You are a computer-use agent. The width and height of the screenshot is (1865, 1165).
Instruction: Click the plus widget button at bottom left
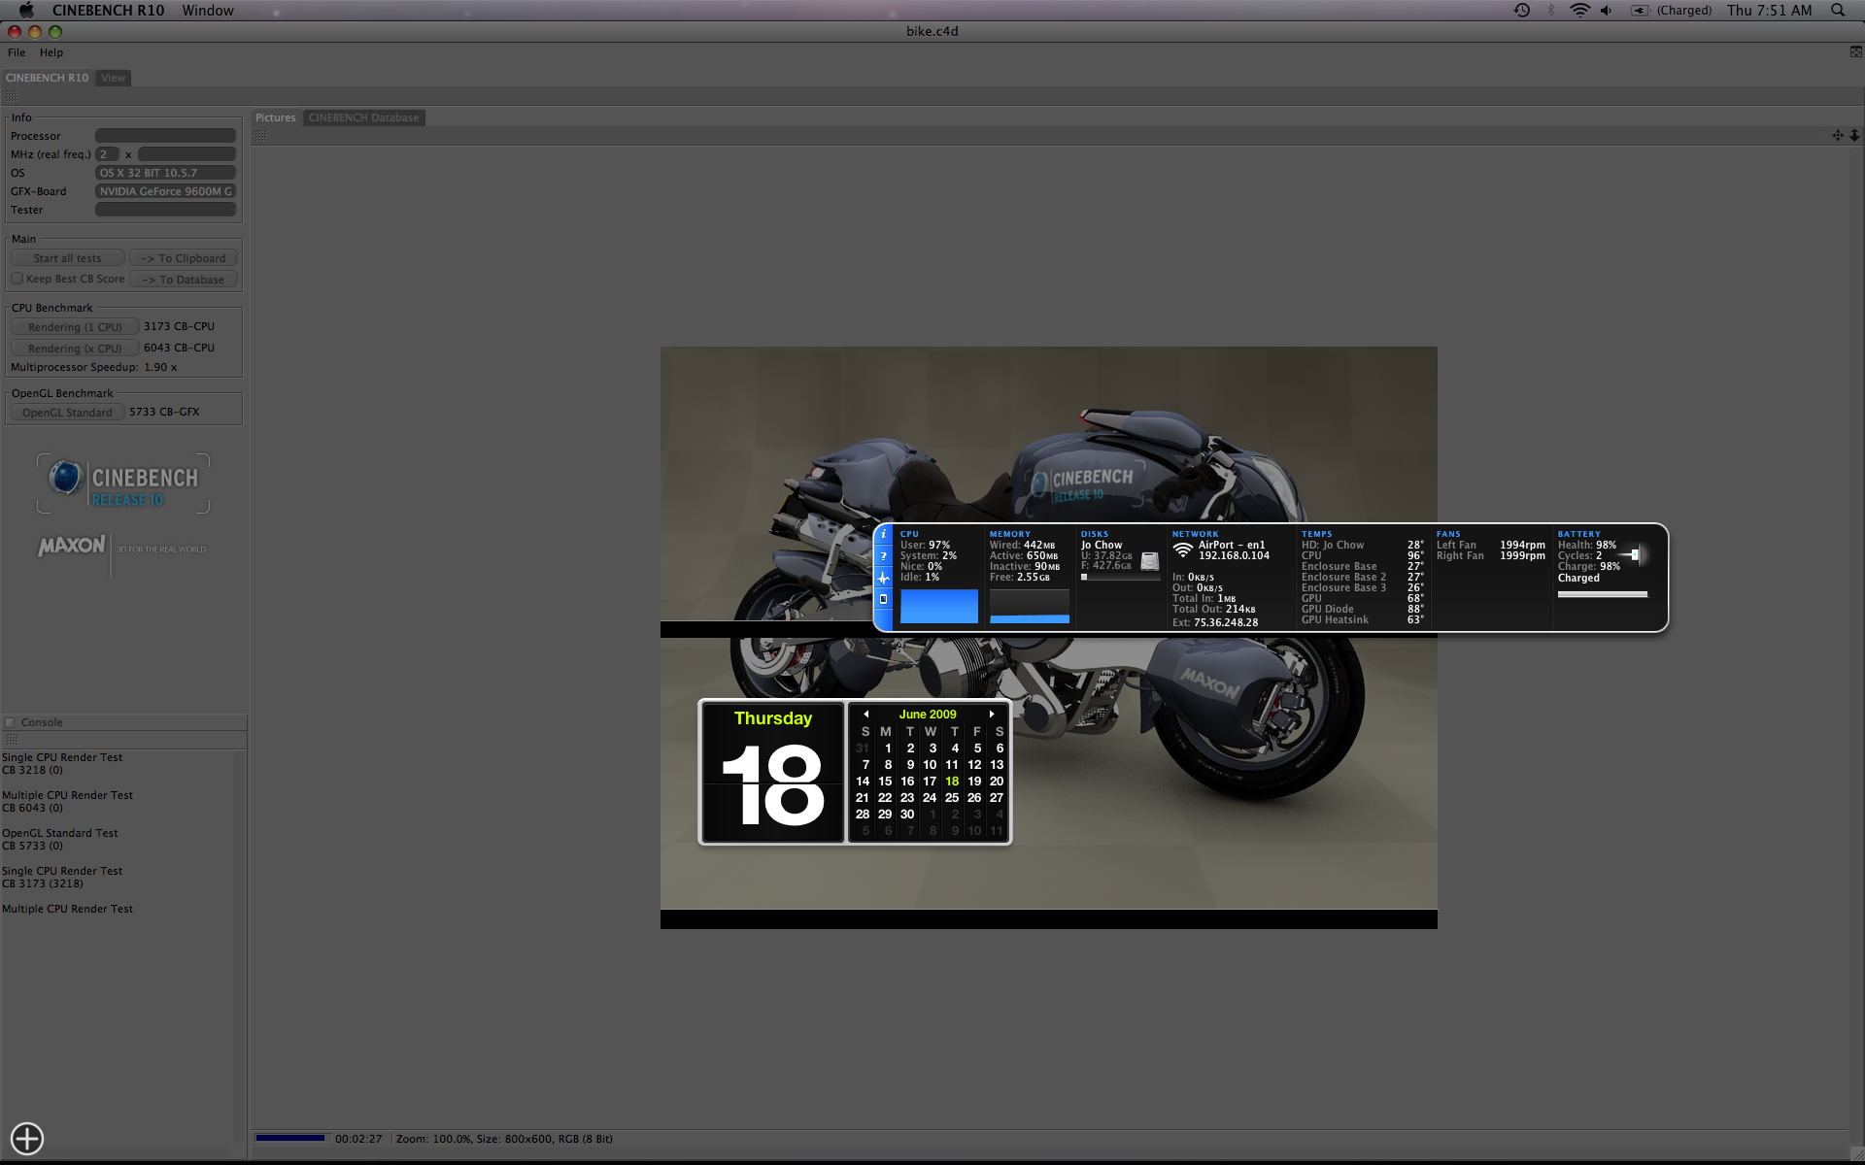tap(27, 1138)
